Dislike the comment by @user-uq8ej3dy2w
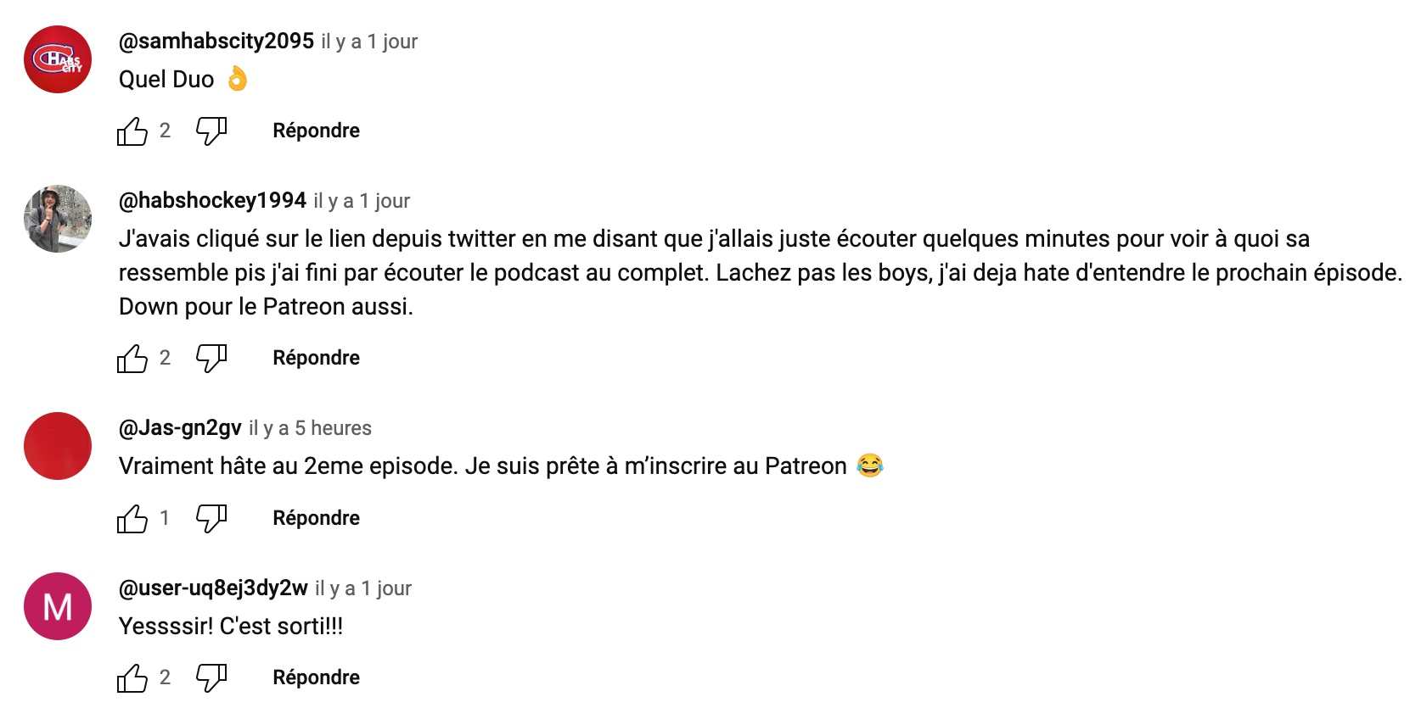Screen dimensions: 1421x719 (x=211, y=677)
